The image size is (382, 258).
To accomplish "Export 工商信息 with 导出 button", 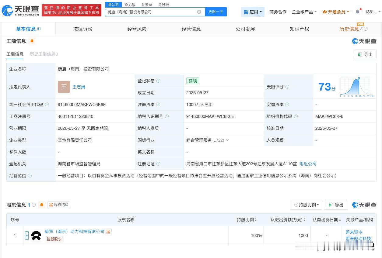I will point(365,54).
